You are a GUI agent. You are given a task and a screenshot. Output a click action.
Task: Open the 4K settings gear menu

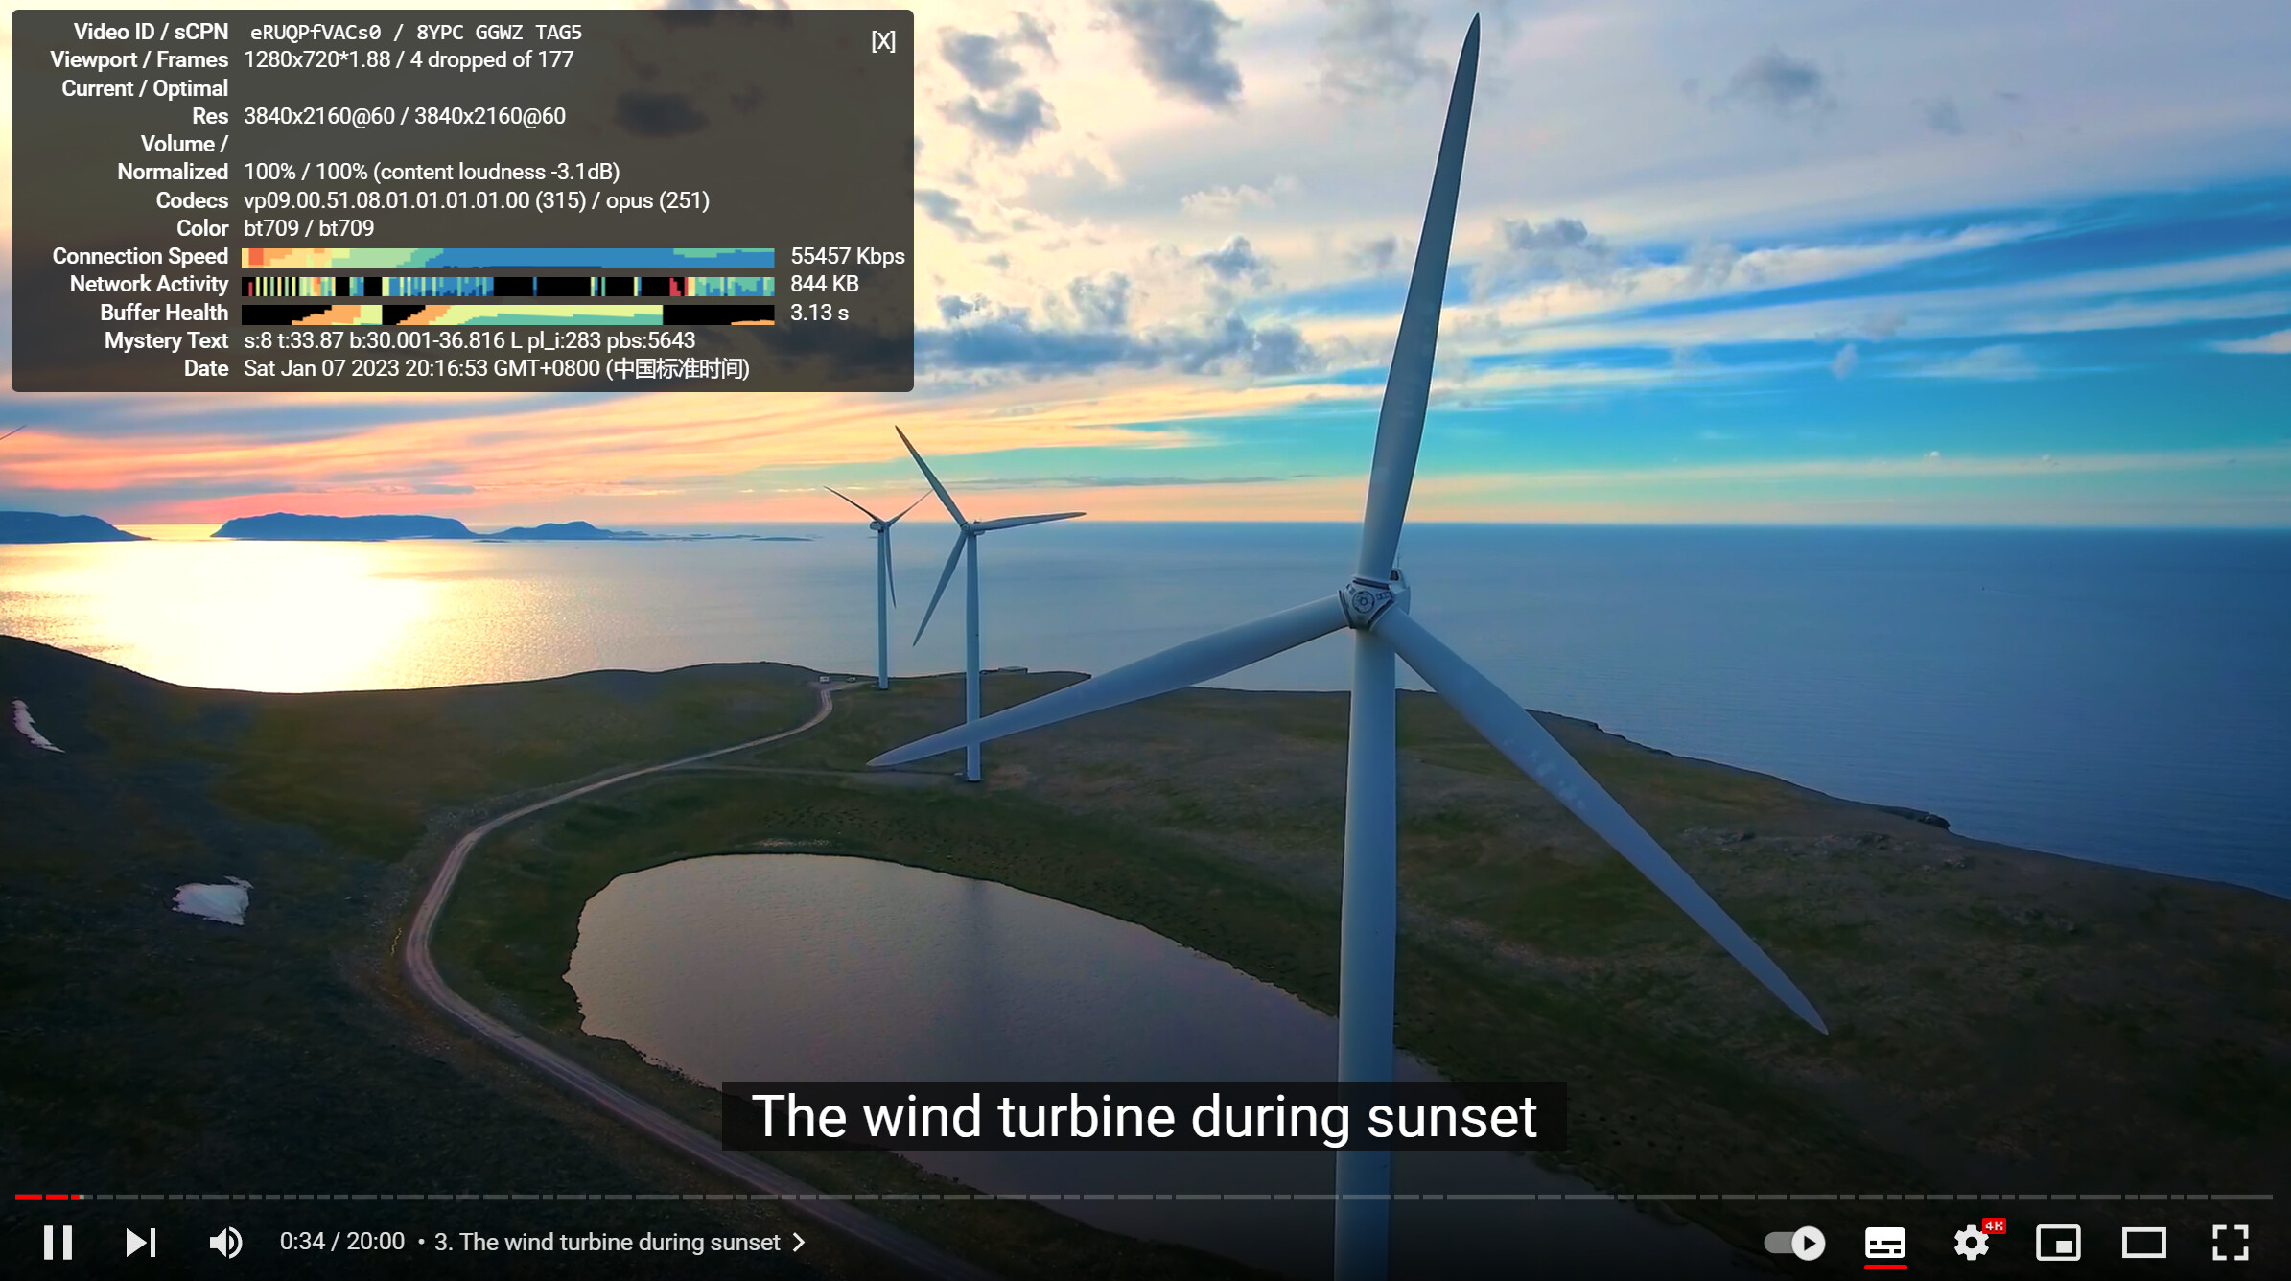(x=1972, y=1243)
